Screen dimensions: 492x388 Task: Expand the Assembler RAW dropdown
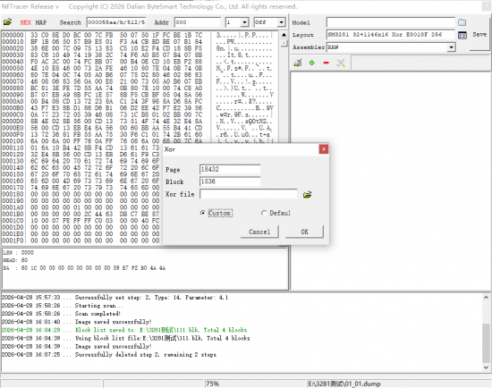(451, 47)
